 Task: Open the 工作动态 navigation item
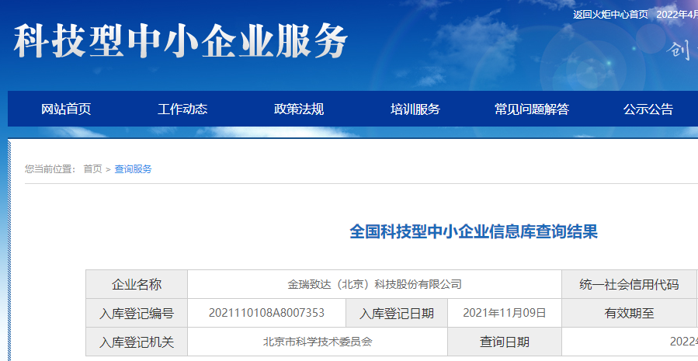(182, 109)
